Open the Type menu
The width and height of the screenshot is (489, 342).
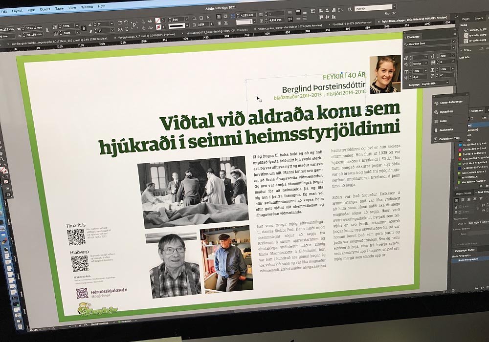click(31, 10)
